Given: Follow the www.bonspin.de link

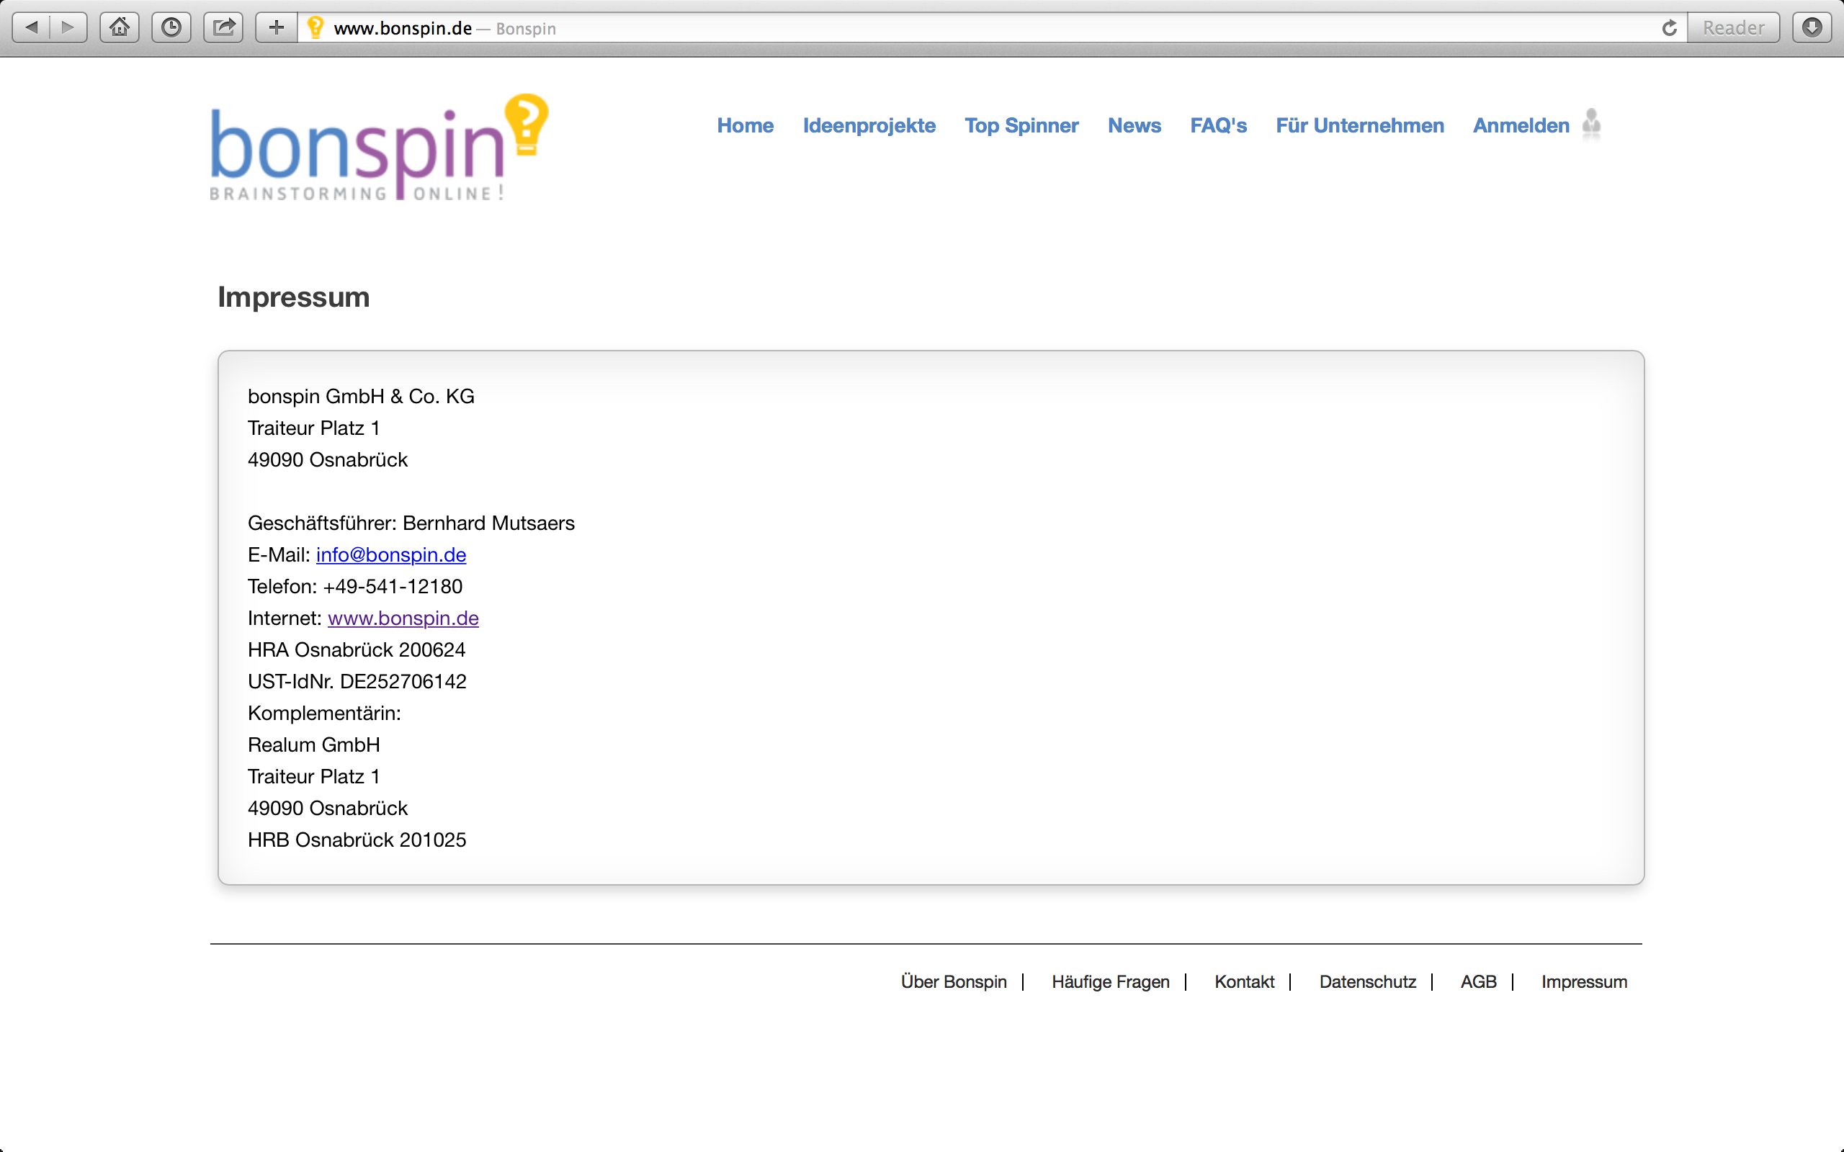Looking at the screenshot, I should click(x=403, y=618).
